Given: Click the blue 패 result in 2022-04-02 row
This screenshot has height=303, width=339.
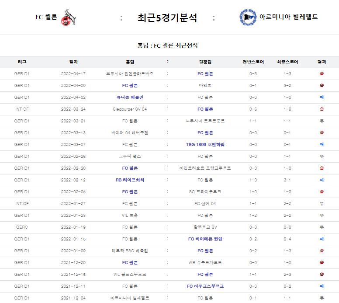Looking at the screenshot, I should [322, 98].
